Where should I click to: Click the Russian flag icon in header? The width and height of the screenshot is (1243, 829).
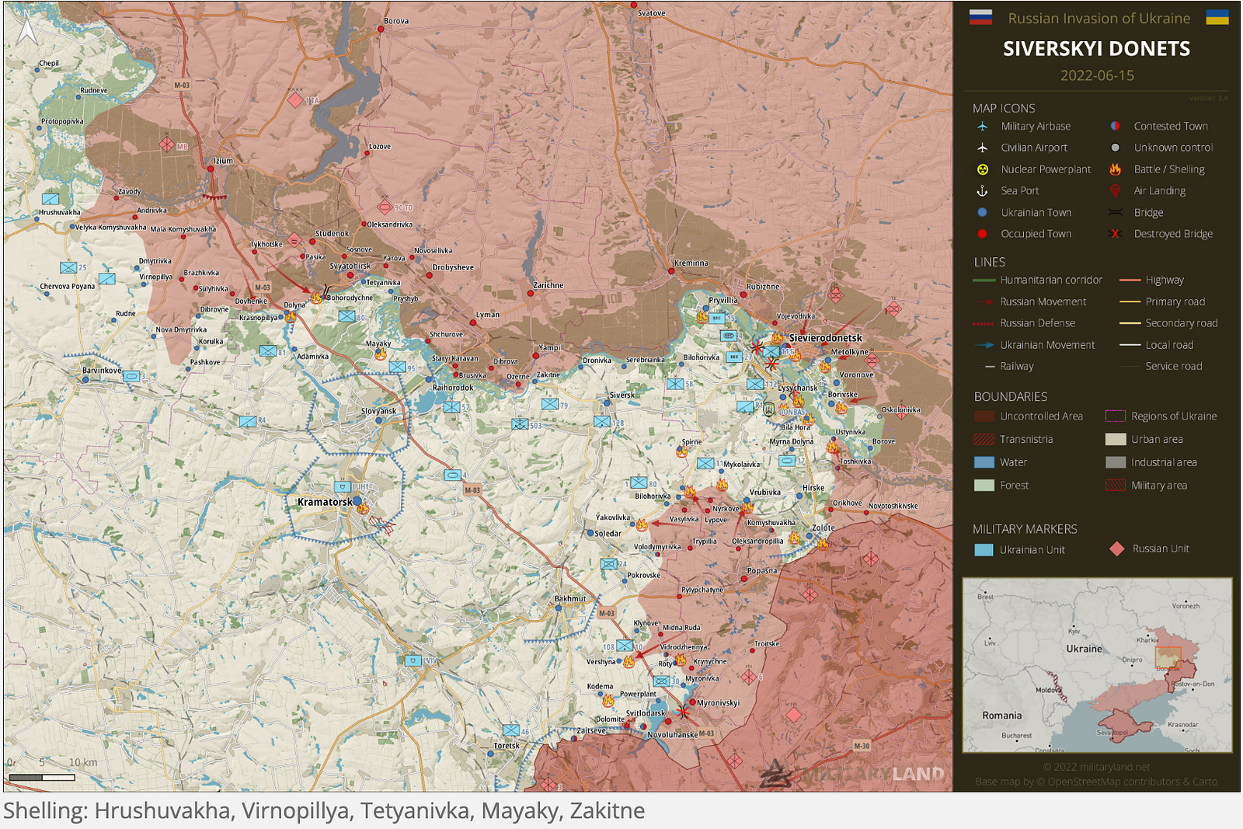pos(980,17)
